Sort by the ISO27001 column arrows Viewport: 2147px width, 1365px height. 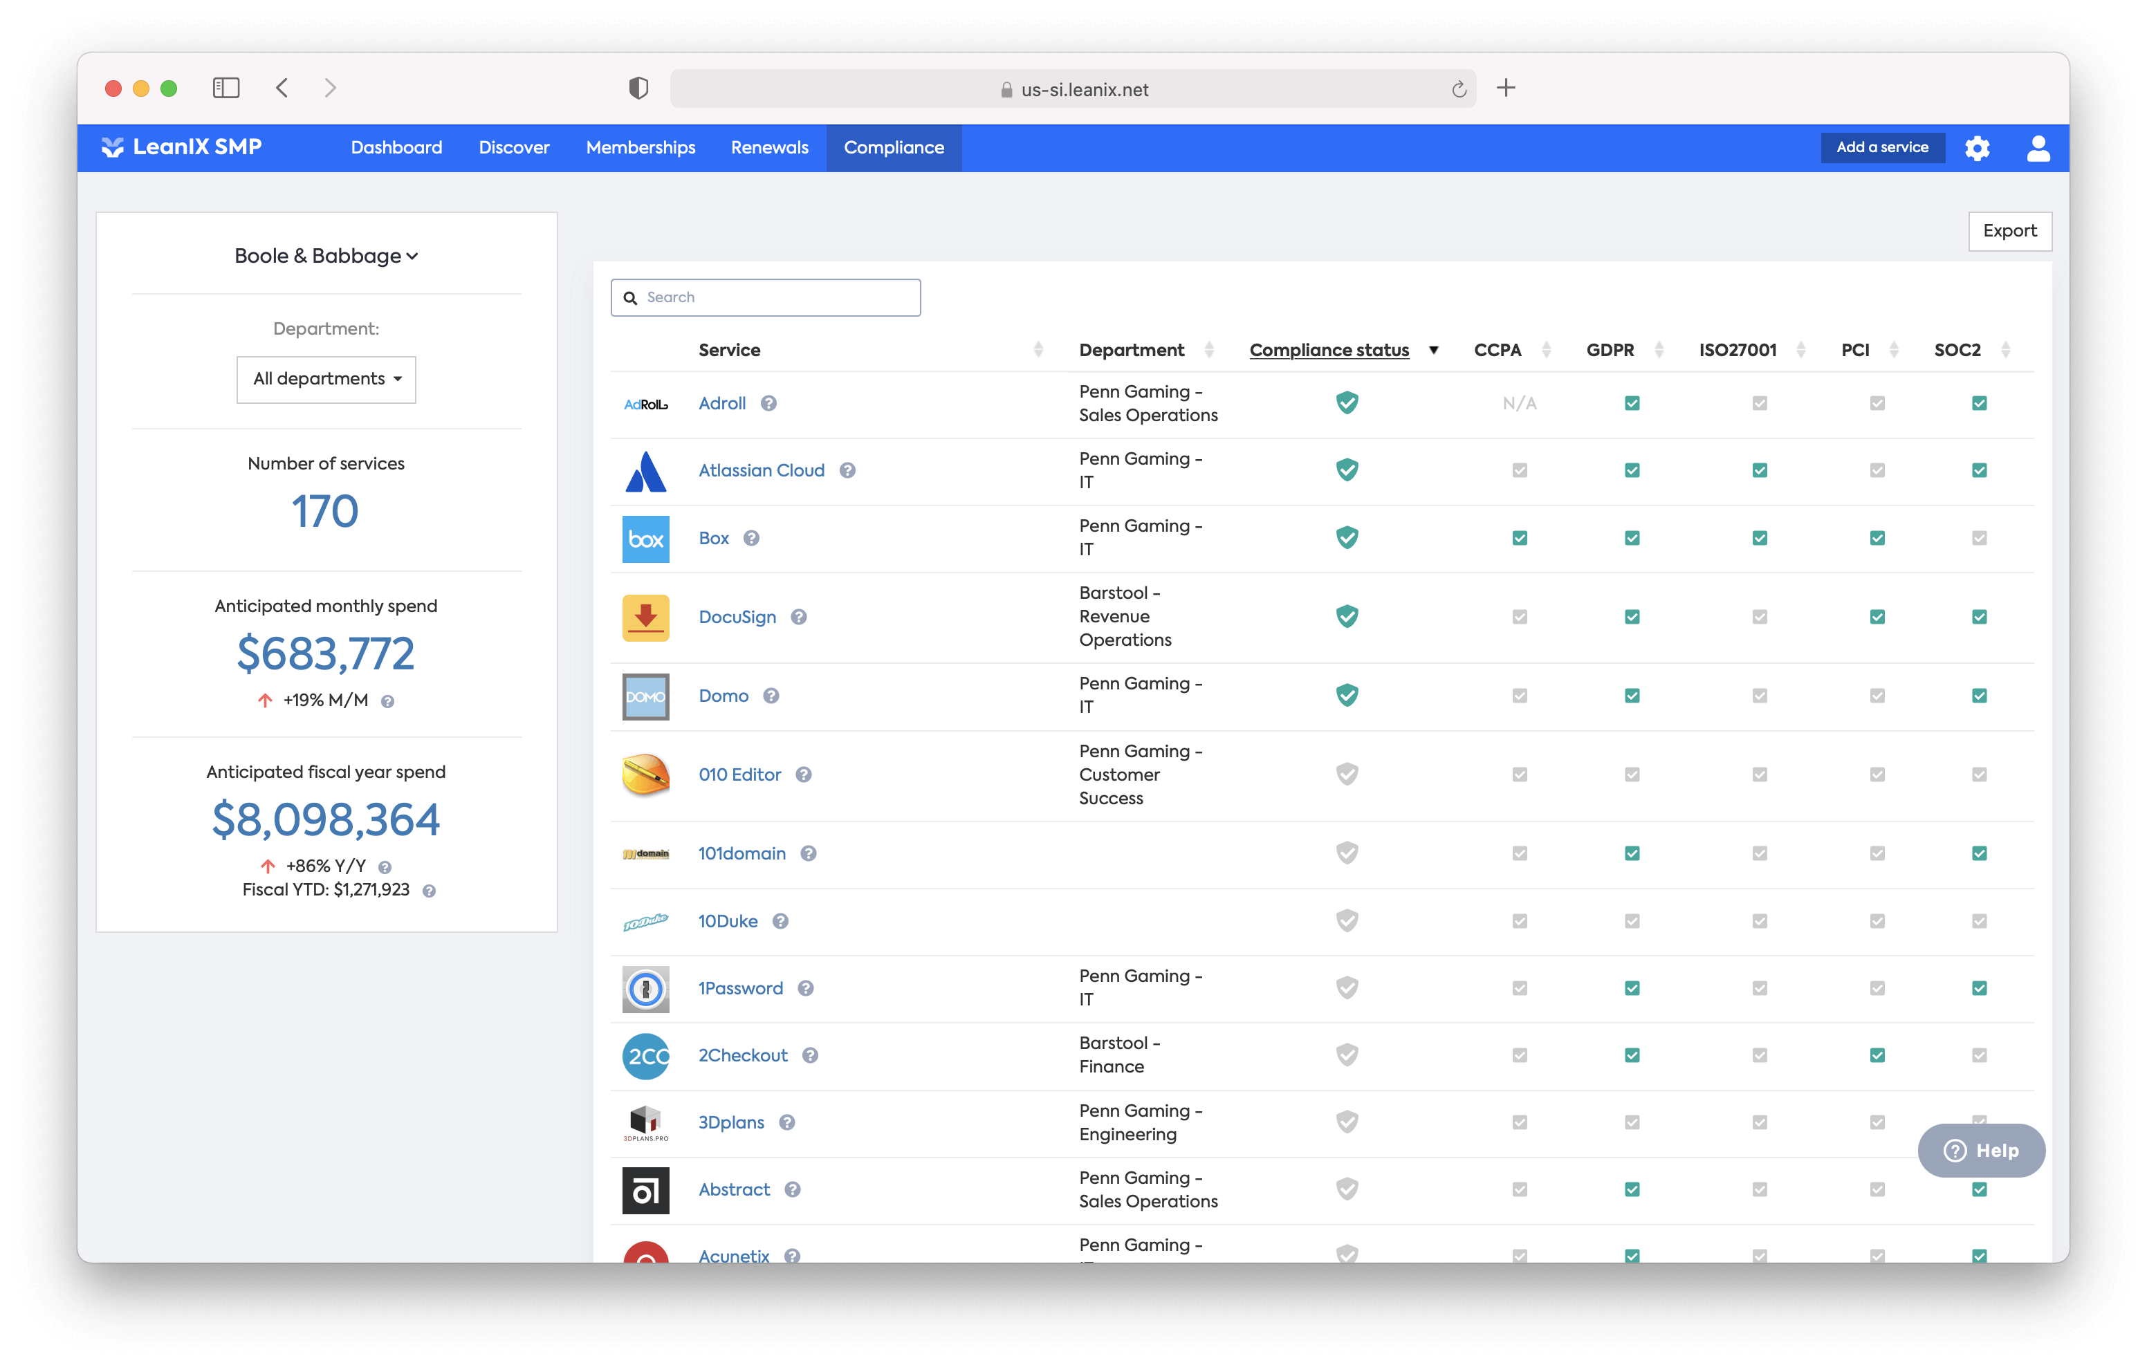pos(1800,349)
